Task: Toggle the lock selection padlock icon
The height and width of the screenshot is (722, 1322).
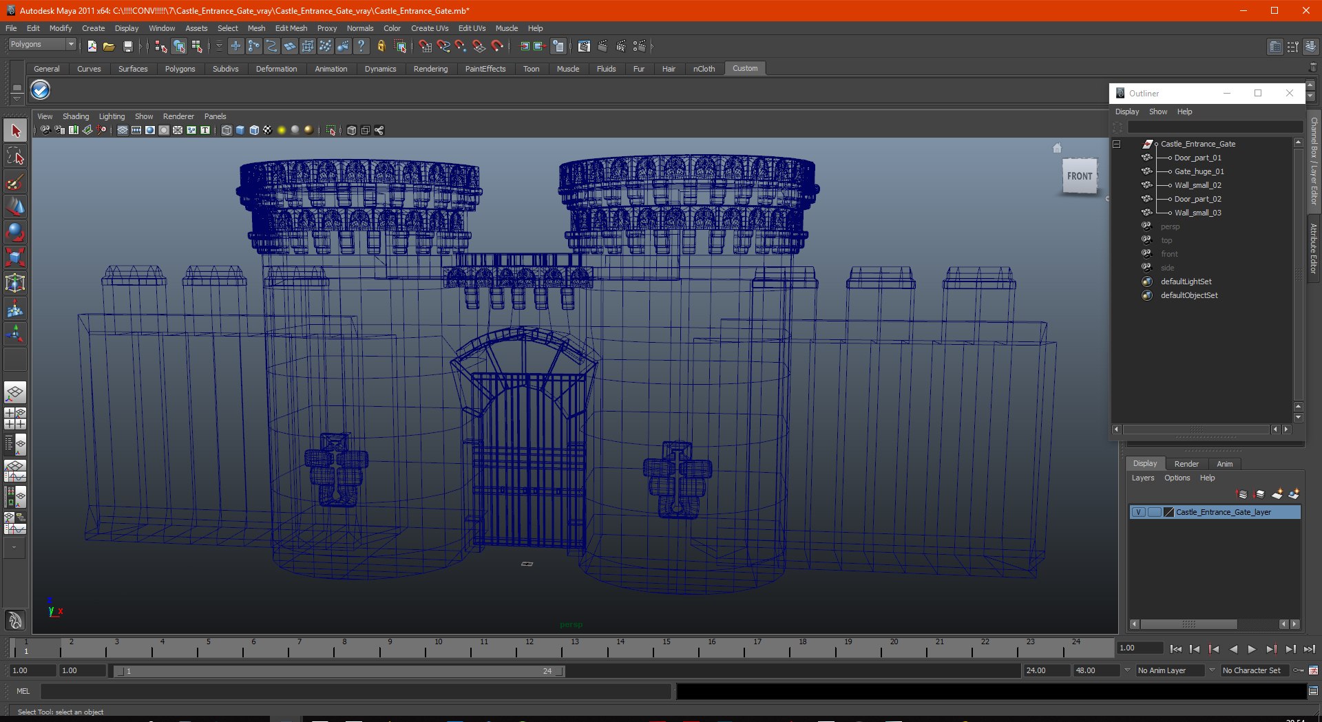Action: [x=381, y=46]
